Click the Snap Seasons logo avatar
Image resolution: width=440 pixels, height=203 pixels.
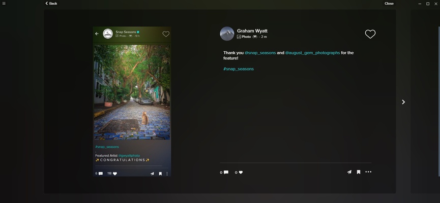pyautogui.click(x=108, y=33)
